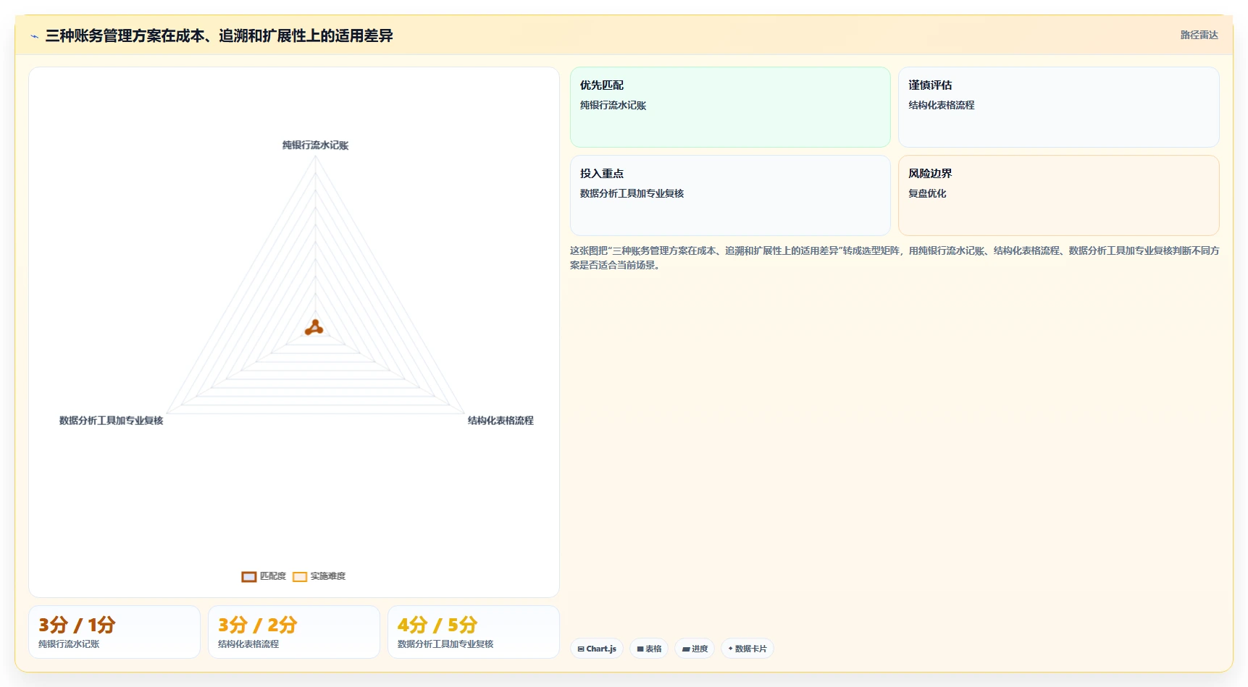
Task: Click the 3分 / 2分 score card
Action: 294,632
